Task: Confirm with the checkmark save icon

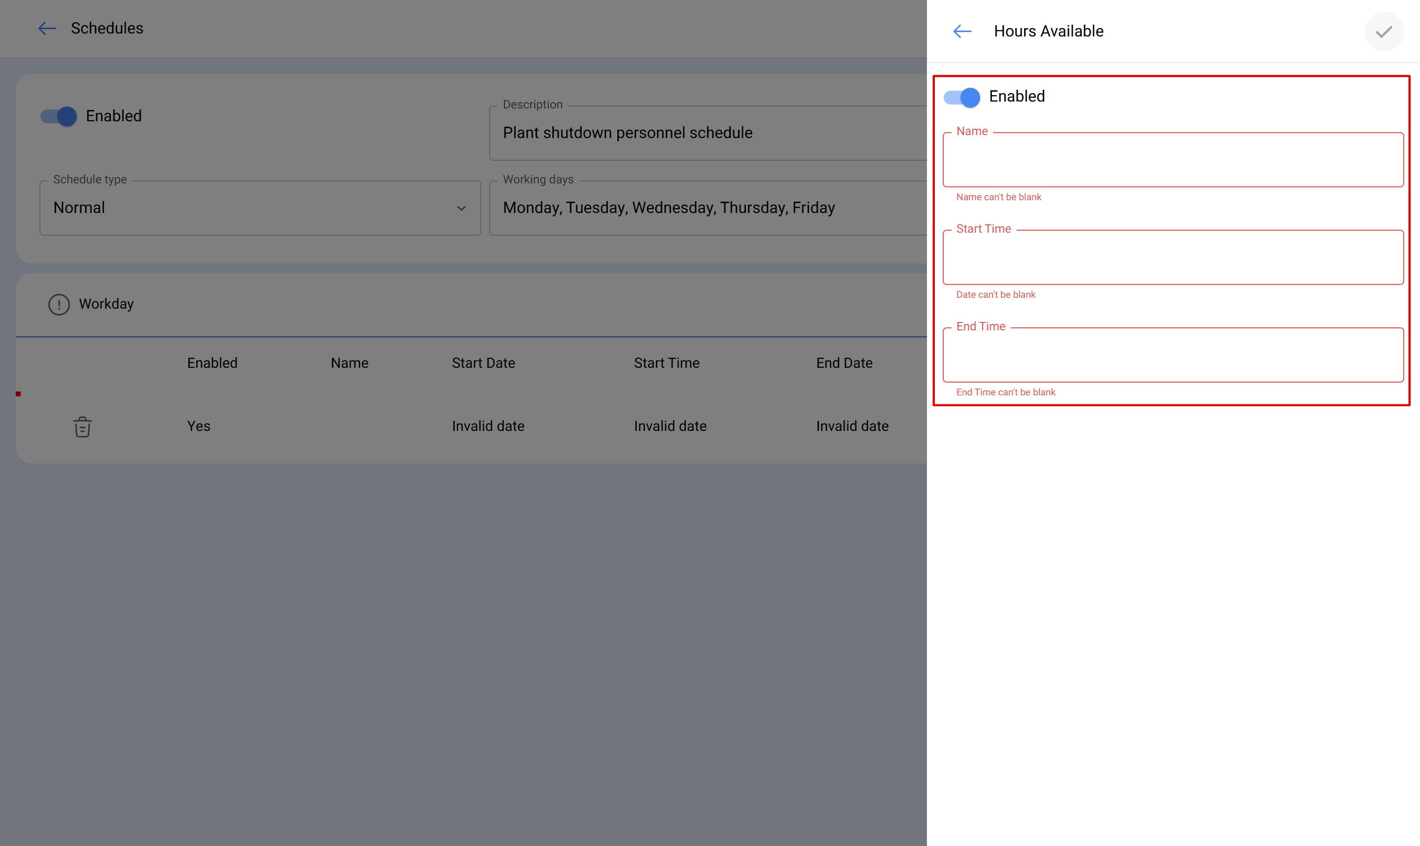Action: pos(1384,32)
